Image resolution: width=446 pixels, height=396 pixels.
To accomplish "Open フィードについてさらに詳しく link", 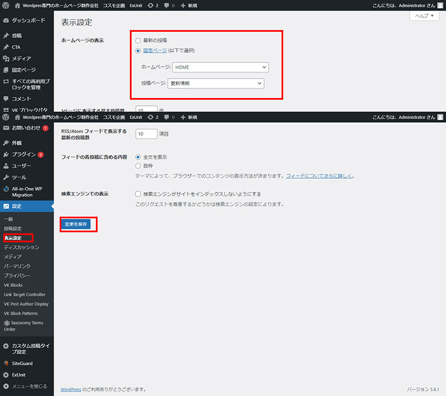I will pos(319,176).
